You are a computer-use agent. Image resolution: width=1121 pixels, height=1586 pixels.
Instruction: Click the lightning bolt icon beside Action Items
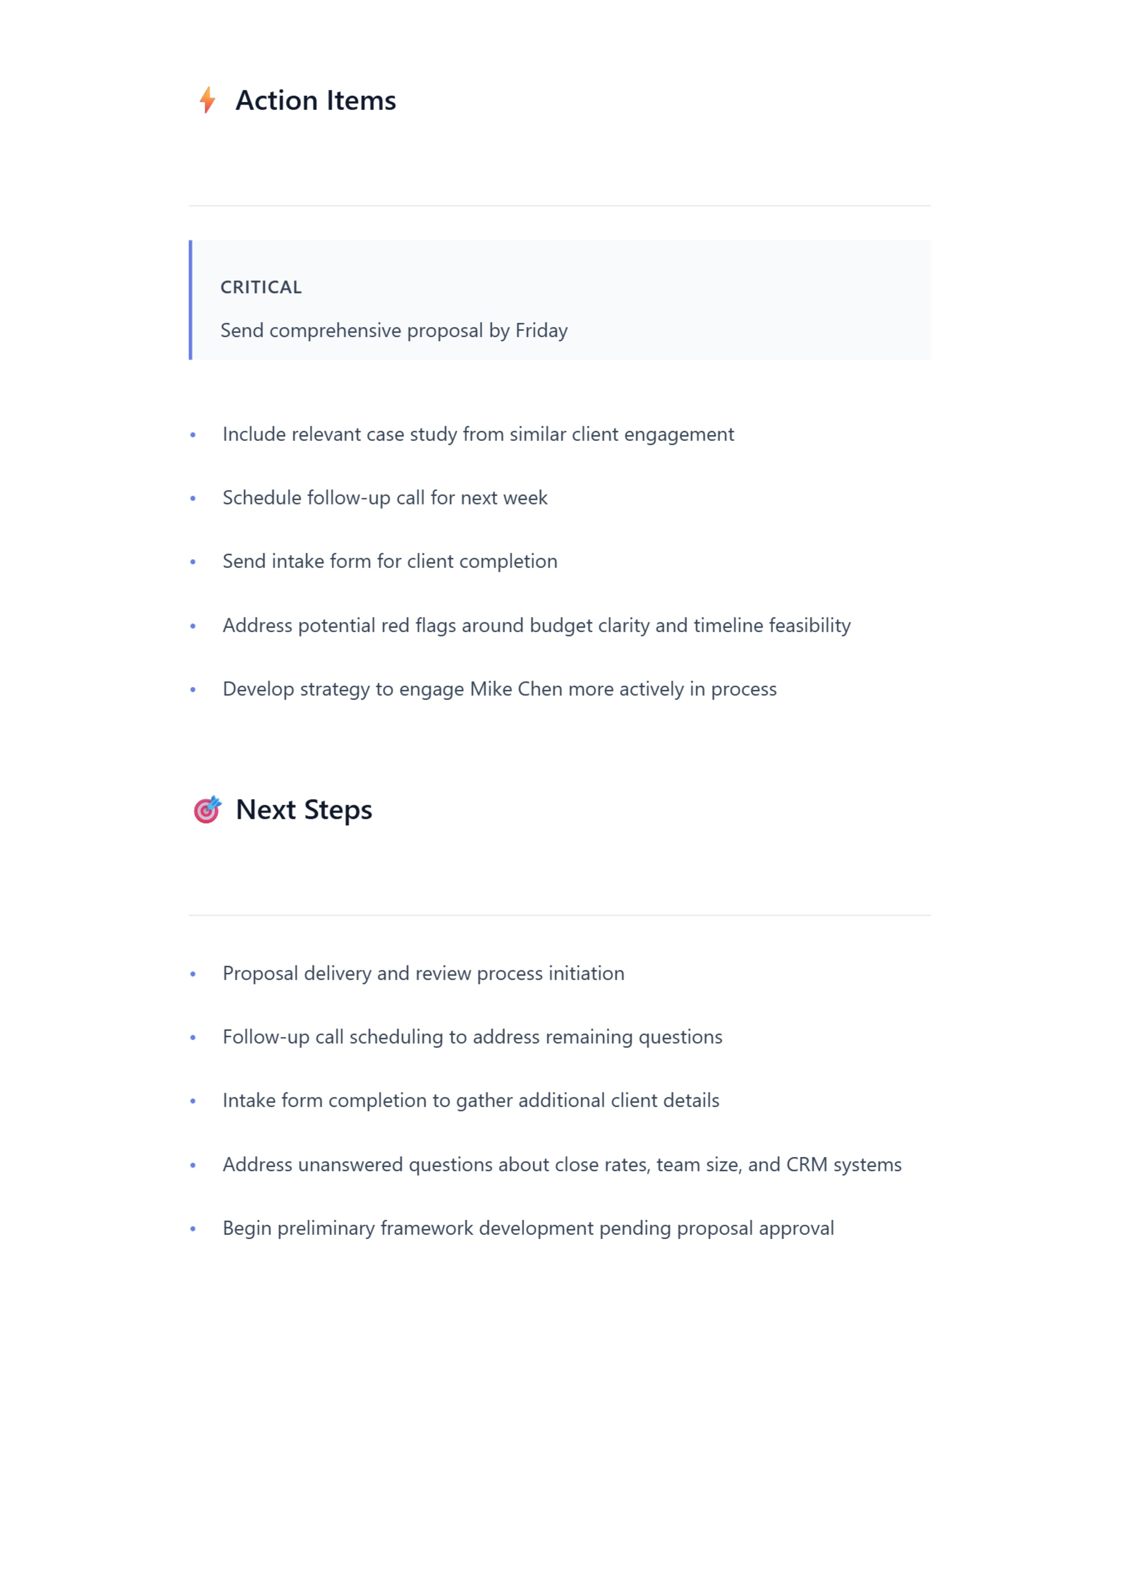coord(207,100)
